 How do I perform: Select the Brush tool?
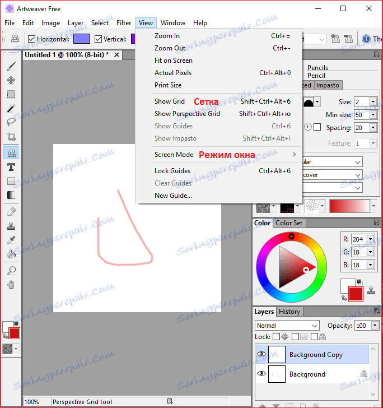[11, 66]
